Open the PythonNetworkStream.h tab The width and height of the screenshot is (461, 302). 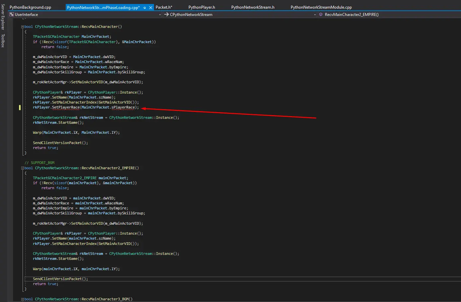point(253,7)
